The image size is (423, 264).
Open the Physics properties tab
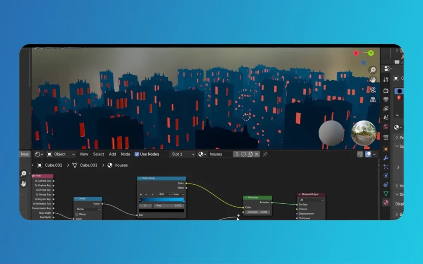(x=386, y=176)
